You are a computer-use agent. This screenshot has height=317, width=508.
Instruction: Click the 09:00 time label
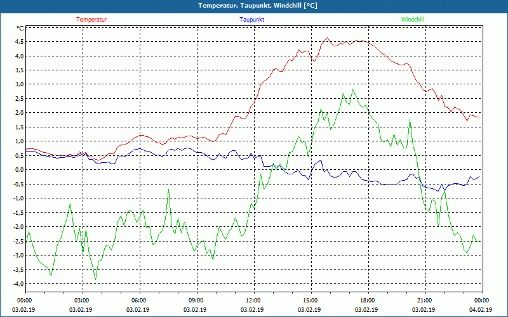click(196, 301)
